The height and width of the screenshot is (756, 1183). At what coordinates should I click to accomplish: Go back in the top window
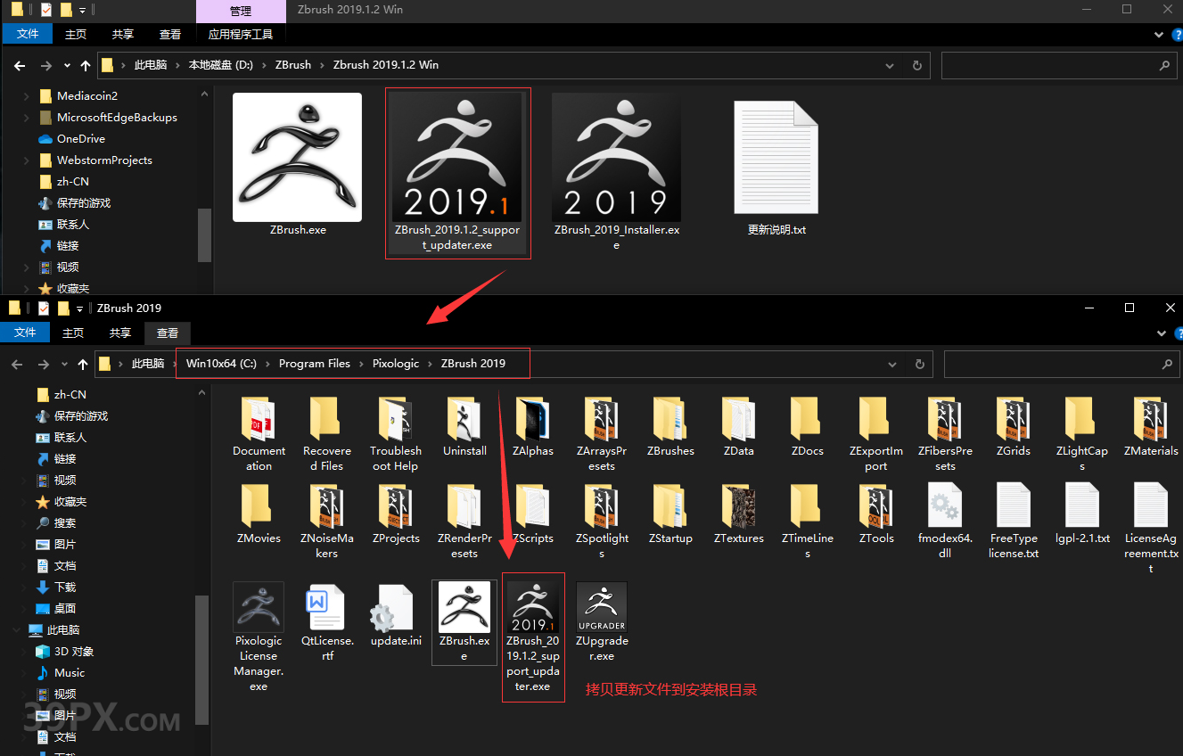pos(21,65)
